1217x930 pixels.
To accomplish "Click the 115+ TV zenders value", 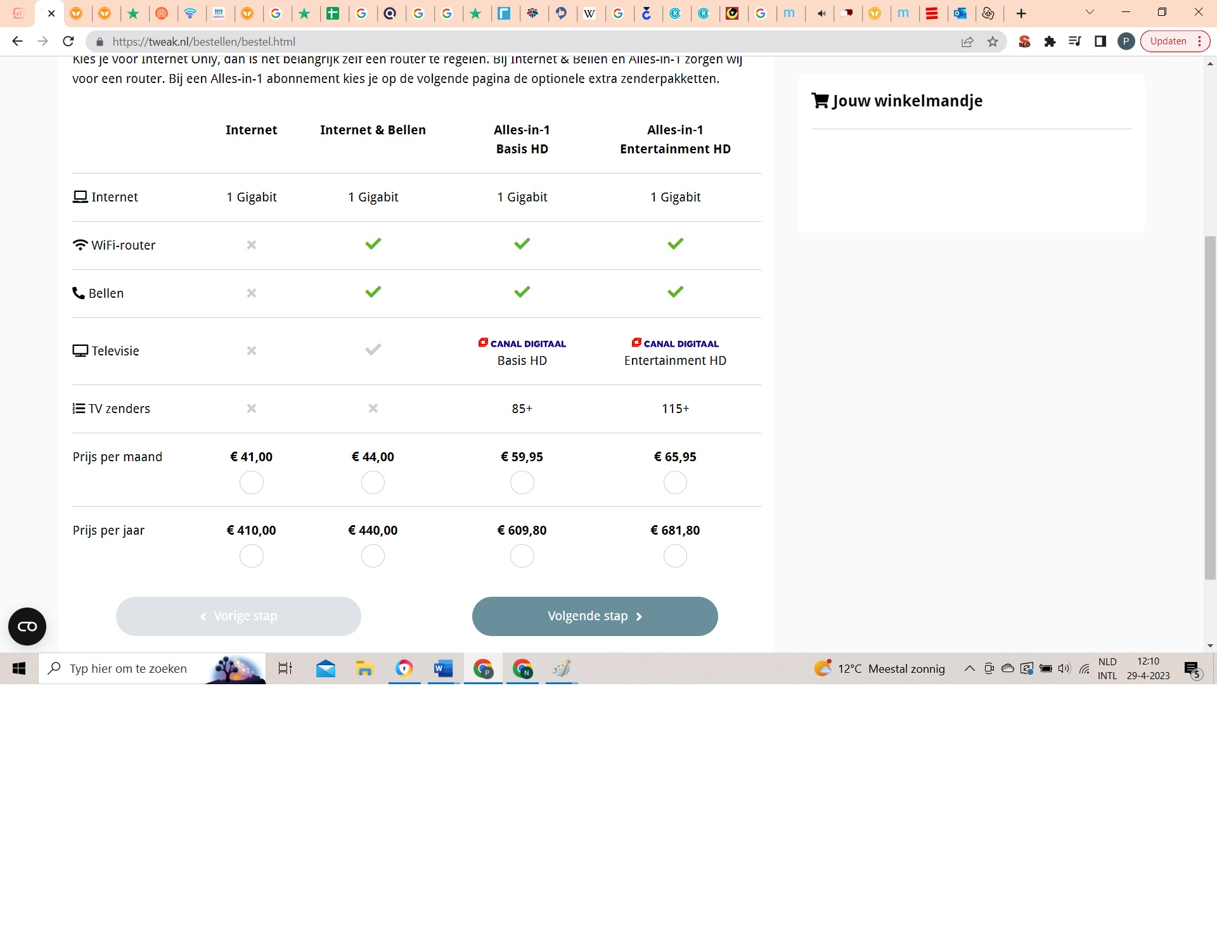I will 675,409.
